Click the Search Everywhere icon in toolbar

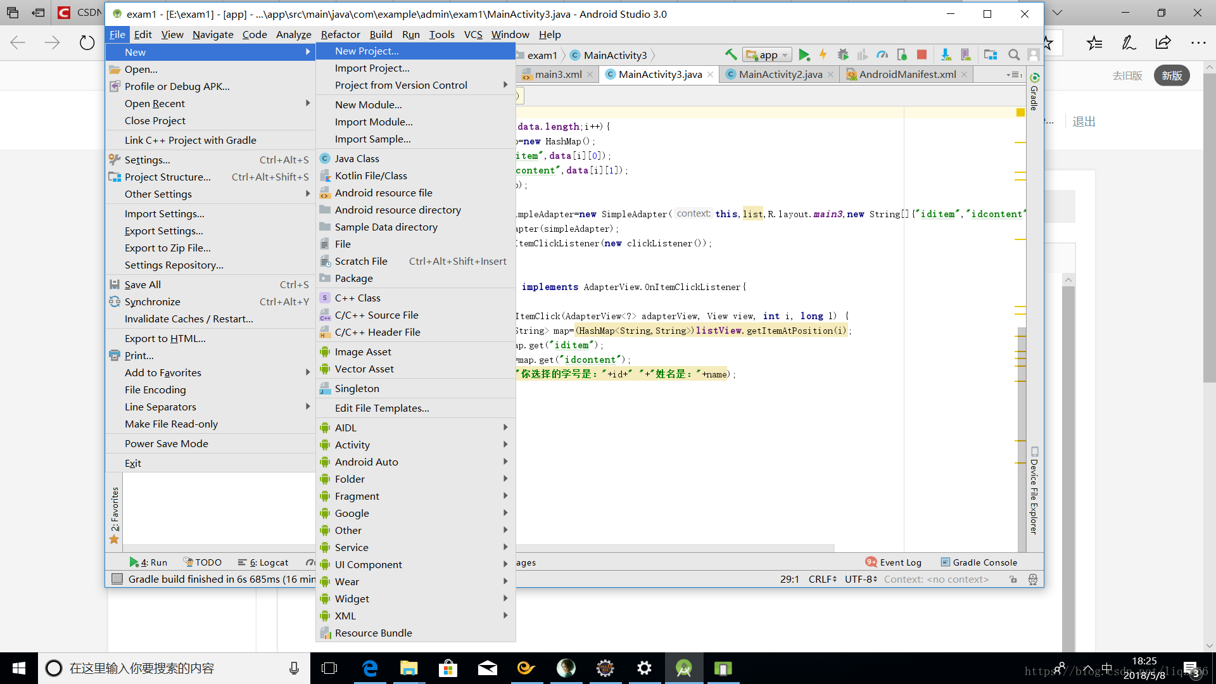click(1014, 55)
